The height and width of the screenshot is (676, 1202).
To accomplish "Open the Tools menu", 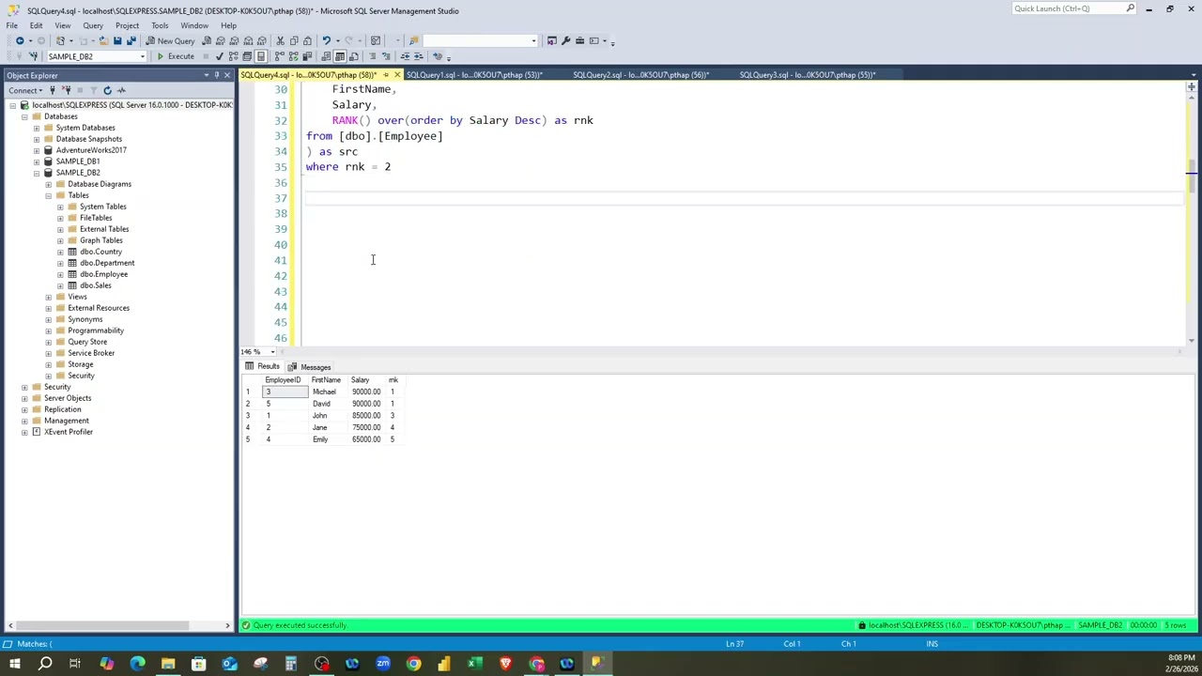I will click(x=160, y=25).
